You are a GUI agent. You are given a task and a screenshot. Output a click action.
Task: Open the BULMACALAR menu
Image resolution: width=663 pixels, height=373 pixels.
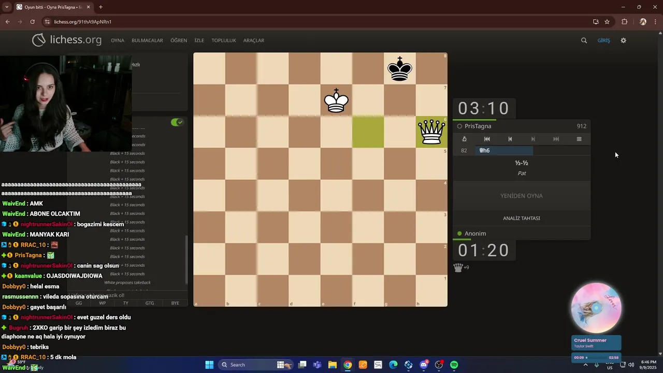(x=147, y=40)
